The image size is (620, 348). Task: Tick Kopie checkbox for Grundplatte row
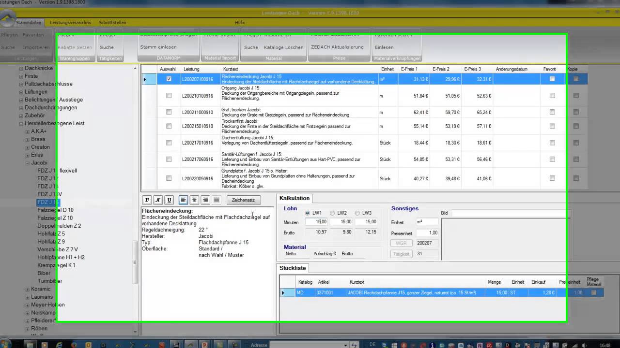576,178
